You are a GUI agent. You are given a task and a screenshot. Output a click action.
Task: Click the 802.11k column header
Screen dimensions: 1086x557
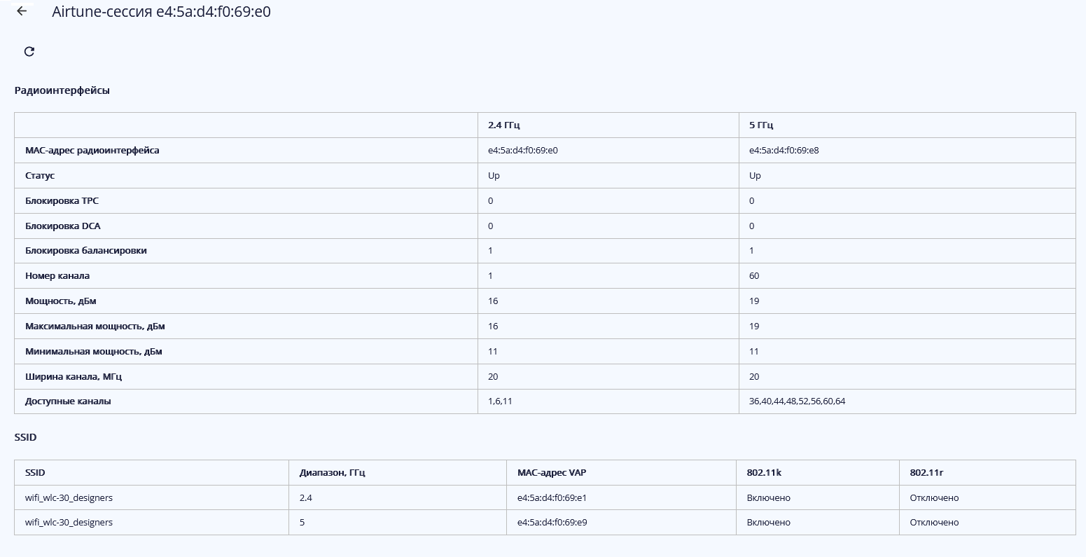[764, 472]
